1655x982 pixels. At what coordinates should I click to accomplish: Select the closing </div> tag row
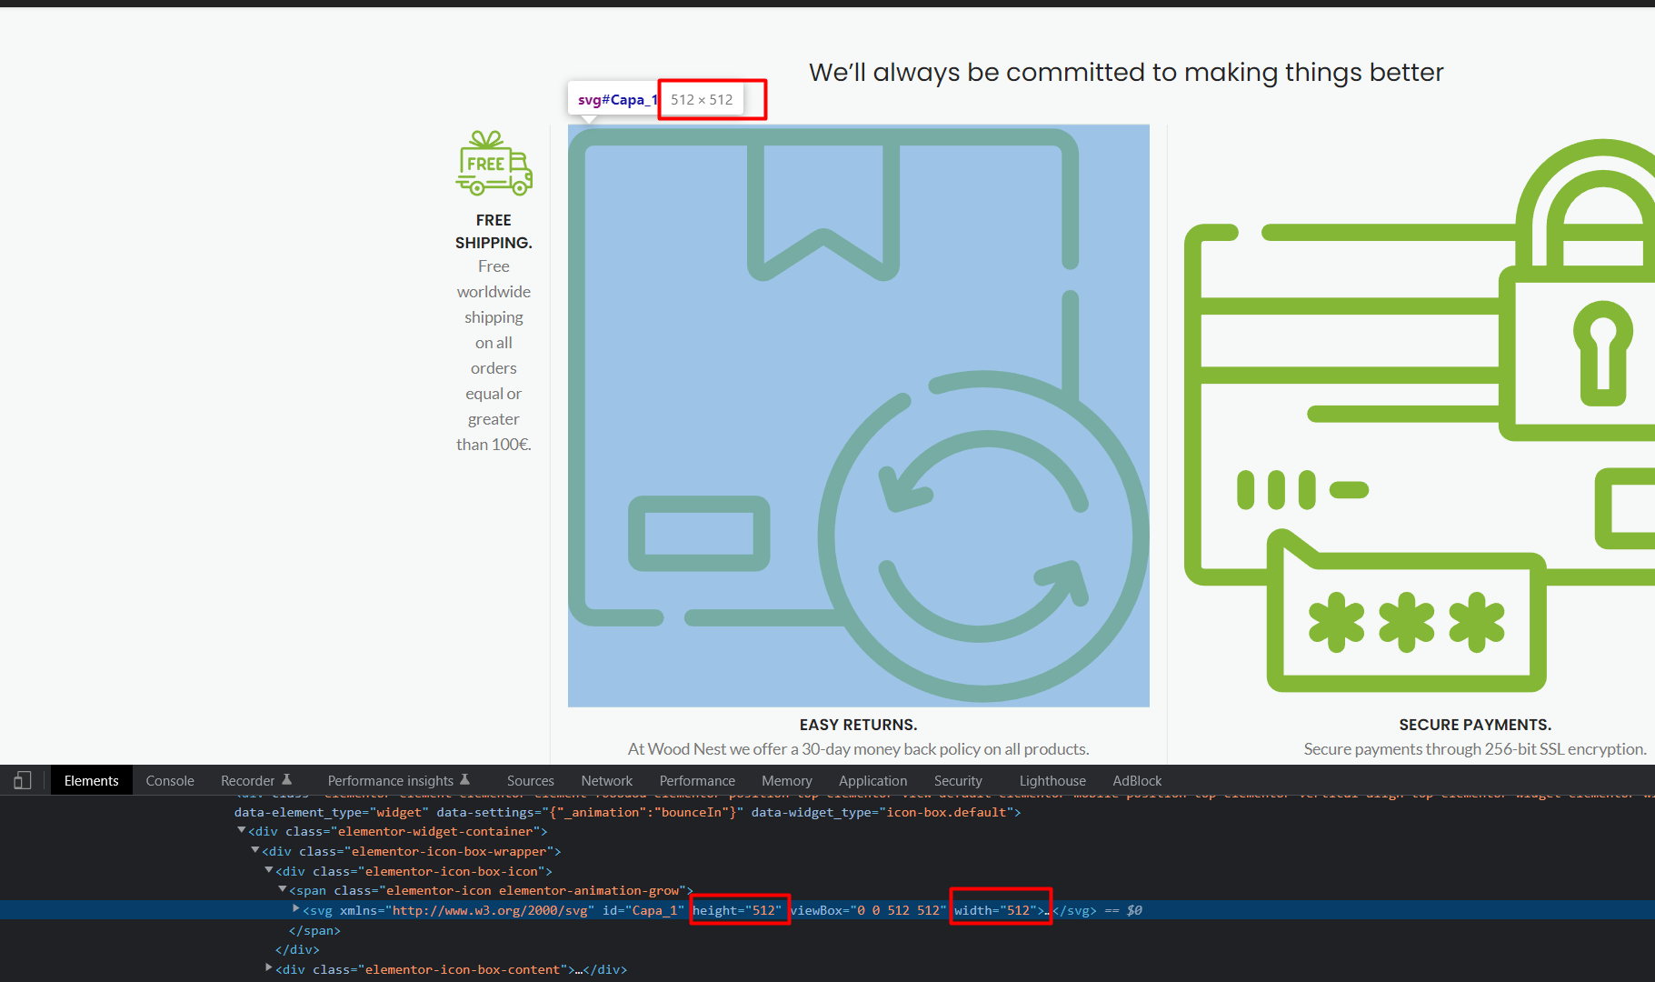pyautogui.click(x=297, y=949)
